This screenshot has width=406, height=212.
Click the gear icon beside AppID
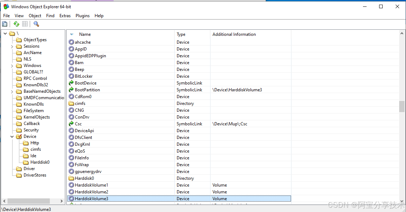pyautogui.click(x=71, y=49)
